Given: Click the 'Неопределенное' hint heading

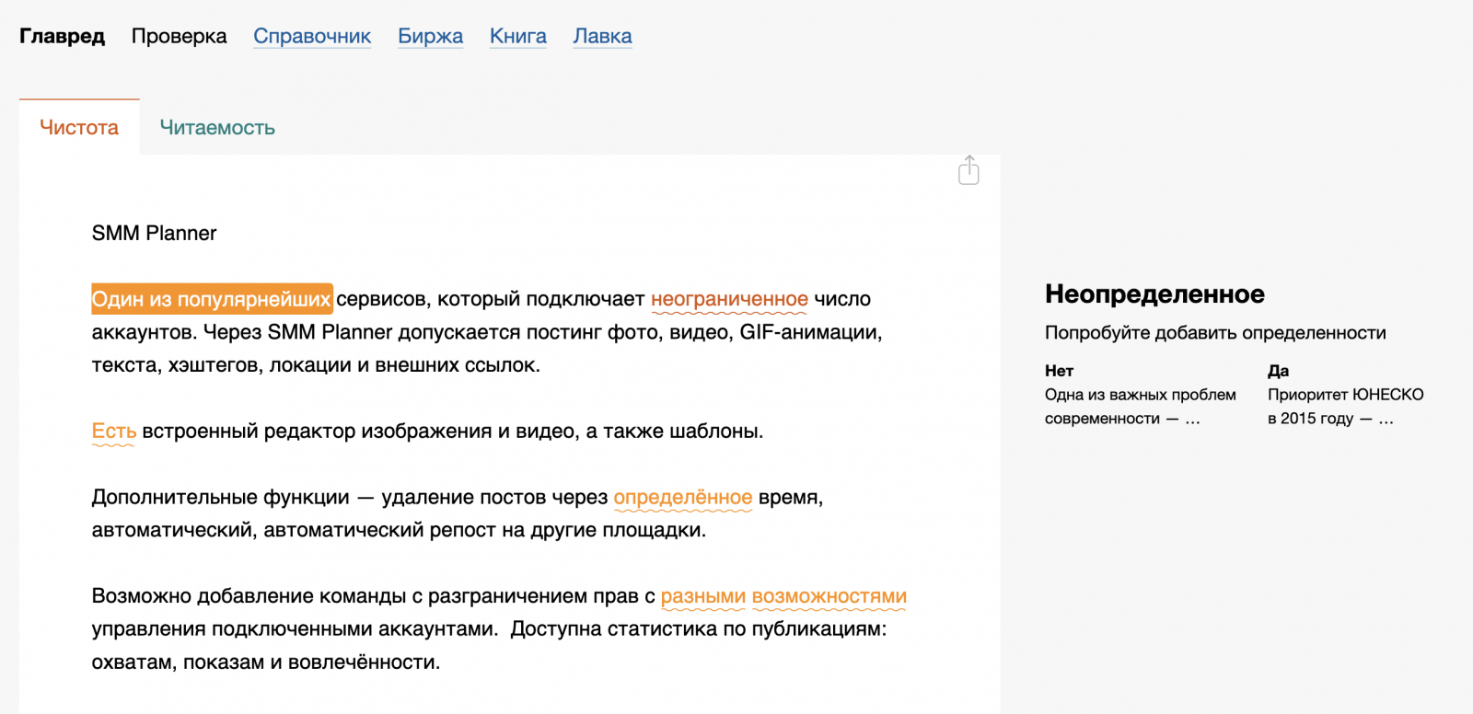Looking at the screenshot, I should [x=1154, y=294].
